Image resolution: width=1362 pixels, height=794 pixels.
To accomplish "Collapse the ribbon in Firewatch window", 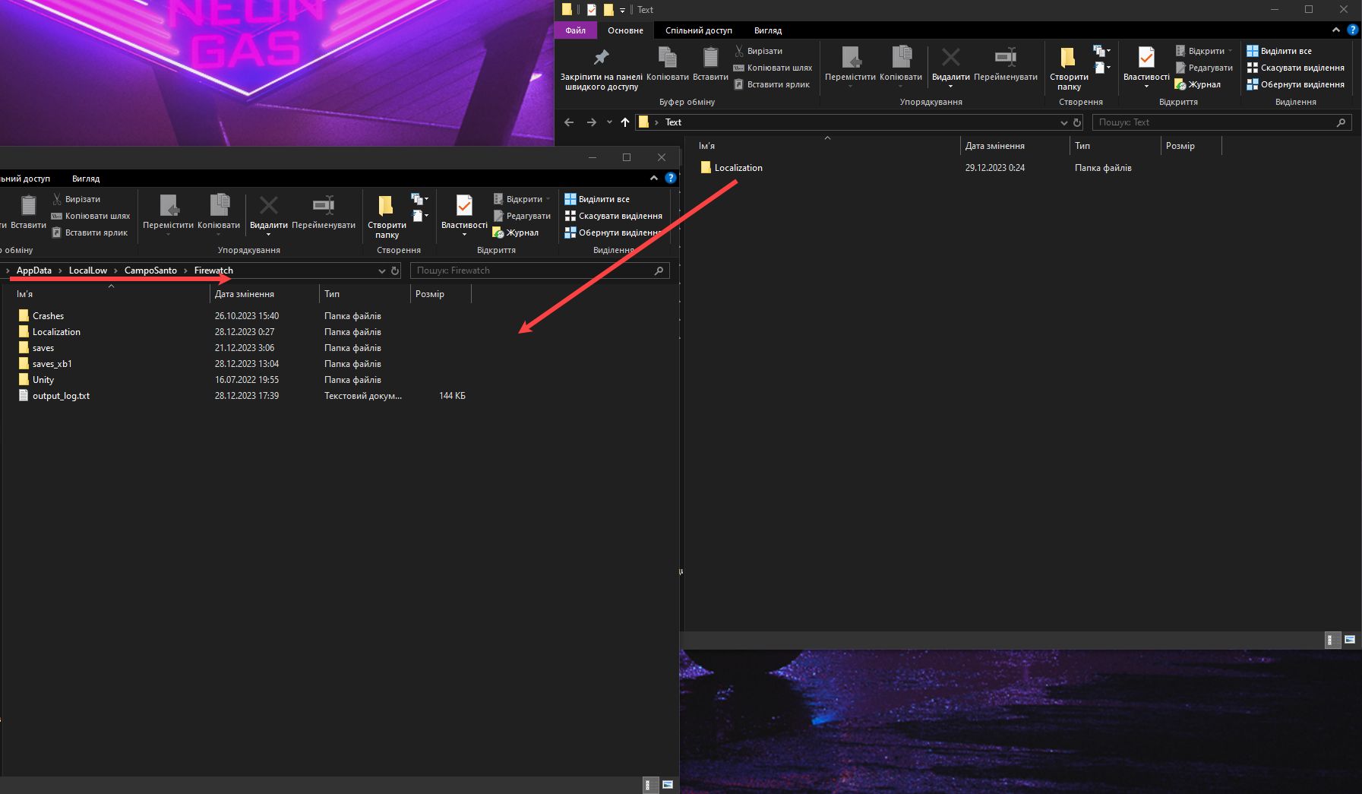I will point(654,179).
